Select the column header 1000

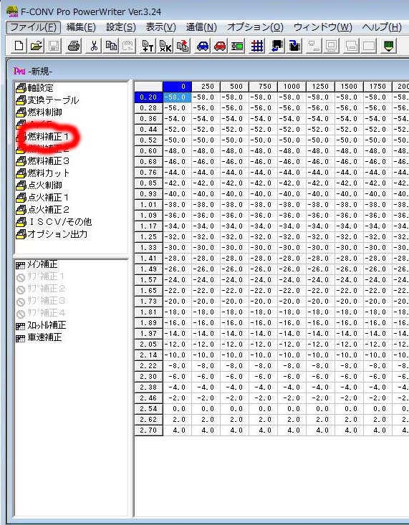click(x=292, y=87)
